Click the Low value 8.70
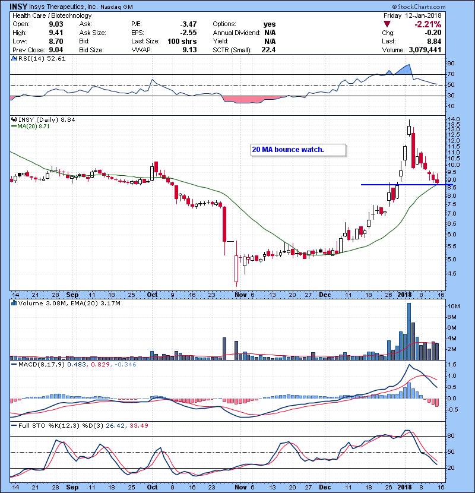Image resolution: width=475 pixels, height=493 pixels. click(56, 41)
